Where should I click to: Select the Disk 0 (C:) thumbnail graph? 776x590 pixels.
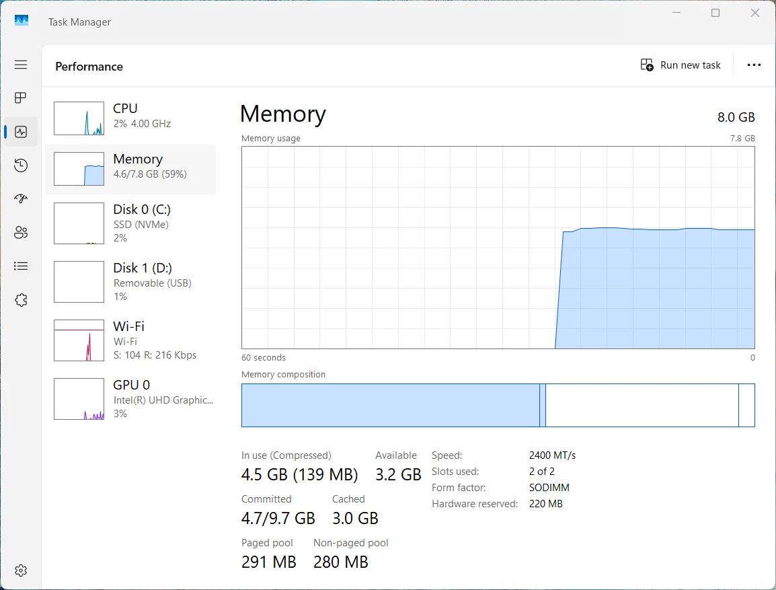coord(79,223)
